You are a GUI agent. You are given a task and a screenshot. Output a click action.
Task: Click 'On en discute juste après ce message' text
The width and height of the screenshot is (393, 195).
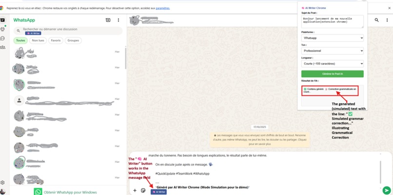tap(184, 164)
